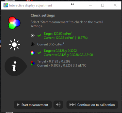Image resolution: width=122 pixels, height=113 pixels.
Task: Click the white level sun icon
Action: [33, 36]
